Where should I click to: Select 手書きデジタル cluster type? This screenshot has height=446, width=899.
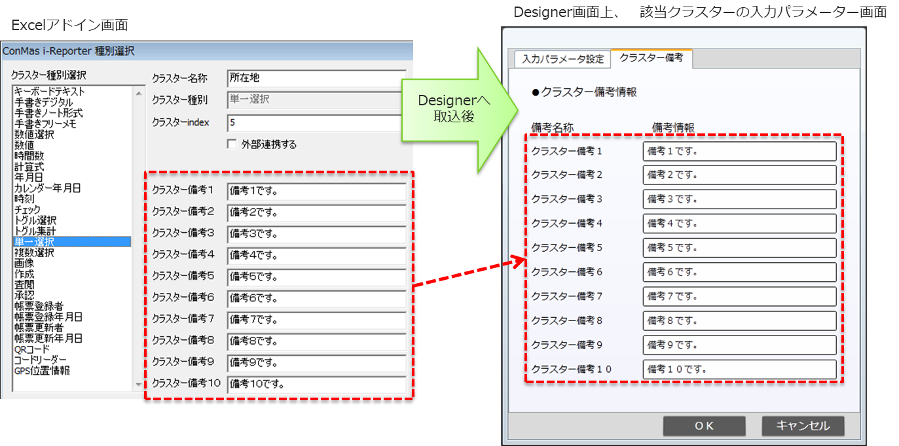(x=44, y=103)
